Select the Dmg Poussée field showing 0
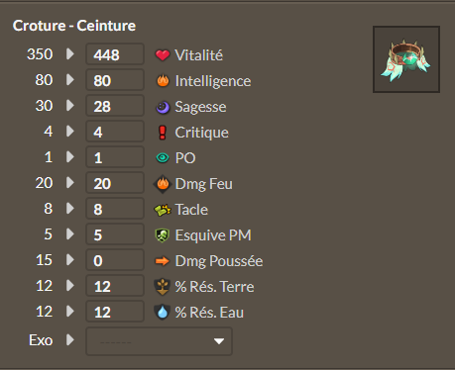Viewport: 455px width, 370px height. click(x=115, y=260)
